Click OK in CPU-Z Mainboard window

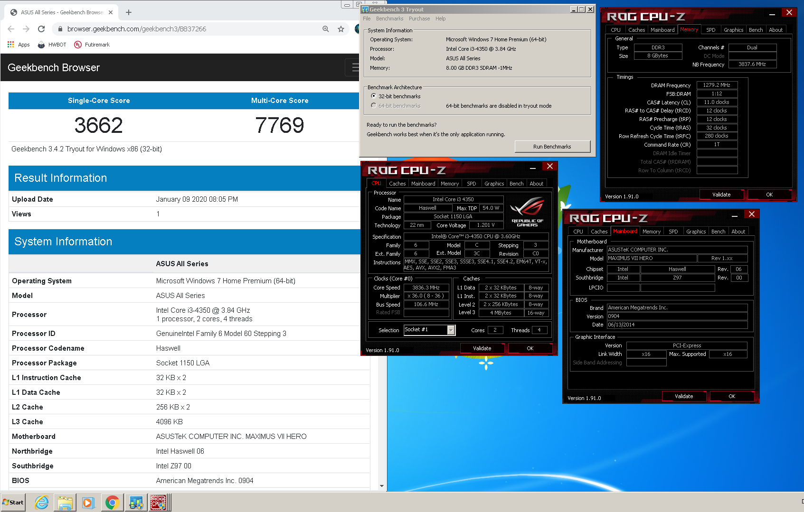point(732,396)
